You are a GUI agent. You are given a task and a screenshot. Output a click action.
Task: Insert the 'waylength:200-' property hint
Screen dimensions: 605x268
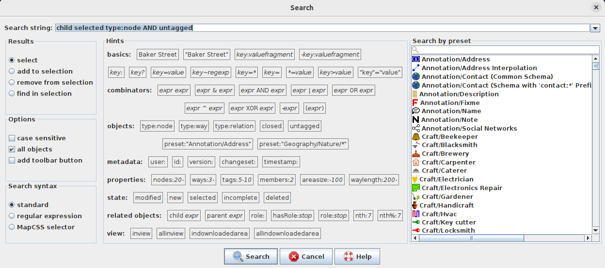pyautogui.click(x=374, y=179)
